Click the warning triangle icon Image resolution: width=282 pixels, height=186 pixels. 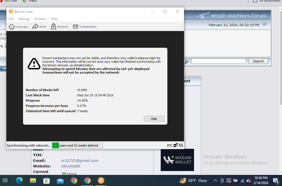coord(34,64)
